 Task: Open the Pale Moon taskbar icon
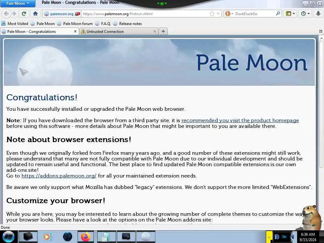[x=146, y=237]
